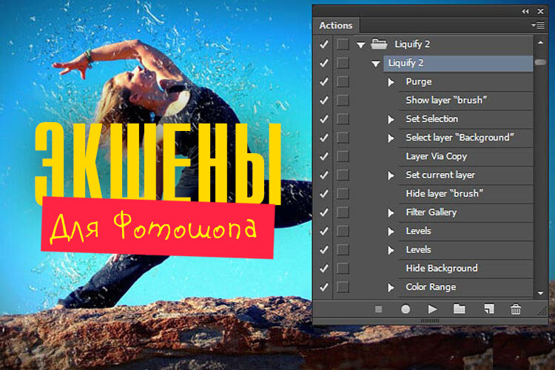Viewport: 555px width, 370px height.
Task: Click scrollbar up arrow in Actions
Action: click(540, 42)
